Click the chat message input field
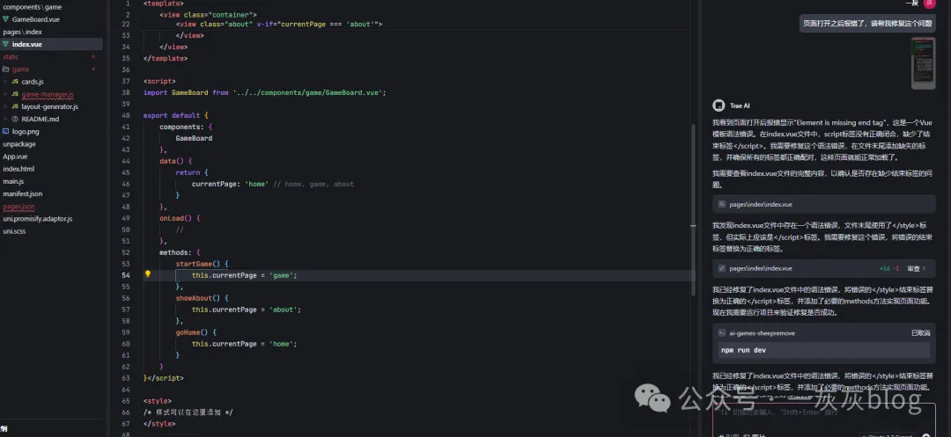 (x=819, y=412)
